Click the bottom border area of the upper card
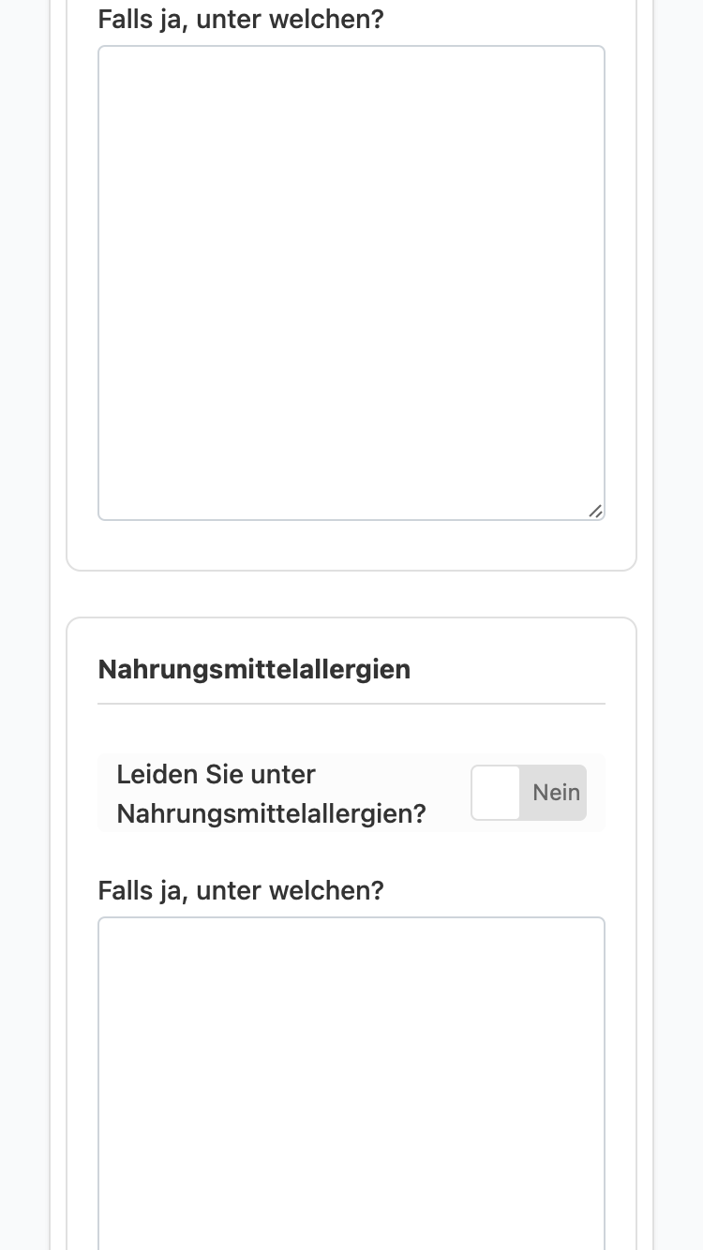Viewport: 703px width, 1250px height. pyautogui.click(x=351, y=570)
